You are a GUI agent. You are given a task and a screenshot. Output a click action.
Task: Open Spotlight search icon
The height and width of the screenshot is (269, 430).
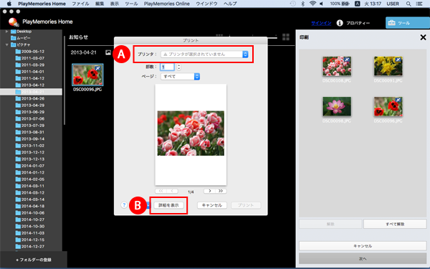pos(408,4)
